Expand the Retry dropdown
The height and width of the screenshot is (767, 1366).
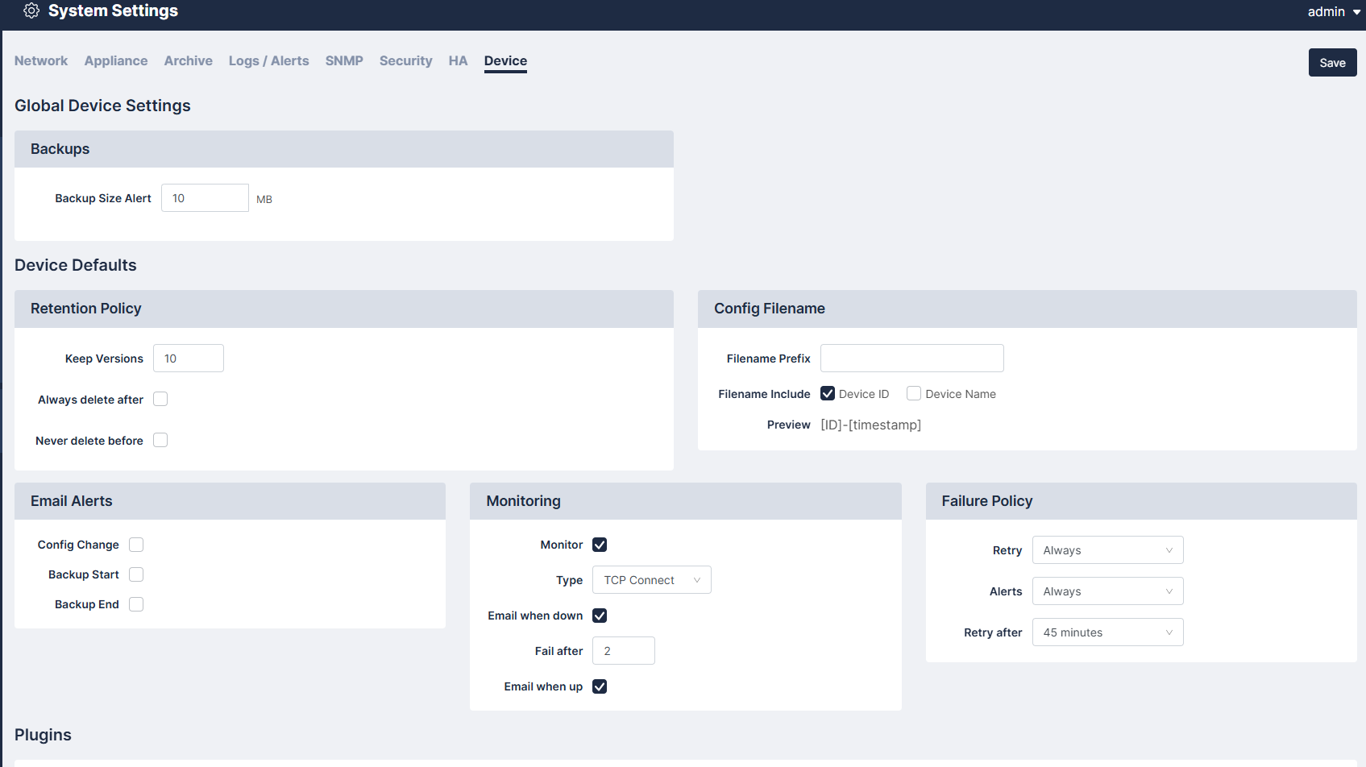coord(1107,550)
